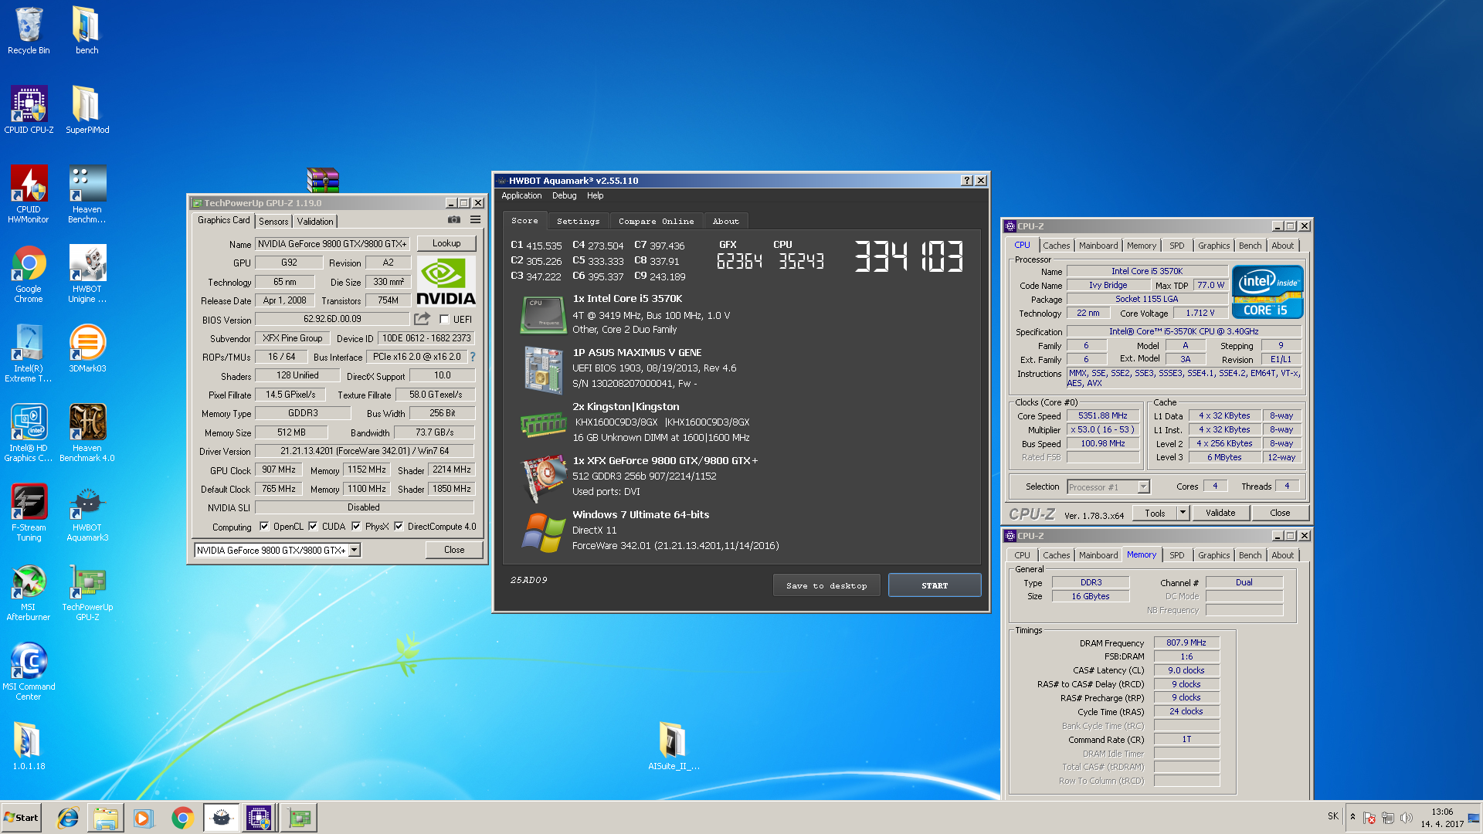The width and height of the screenshot is (1483, 834).
Task: Click the Close button in CPU-Z footer
Action: [1279, 513]
